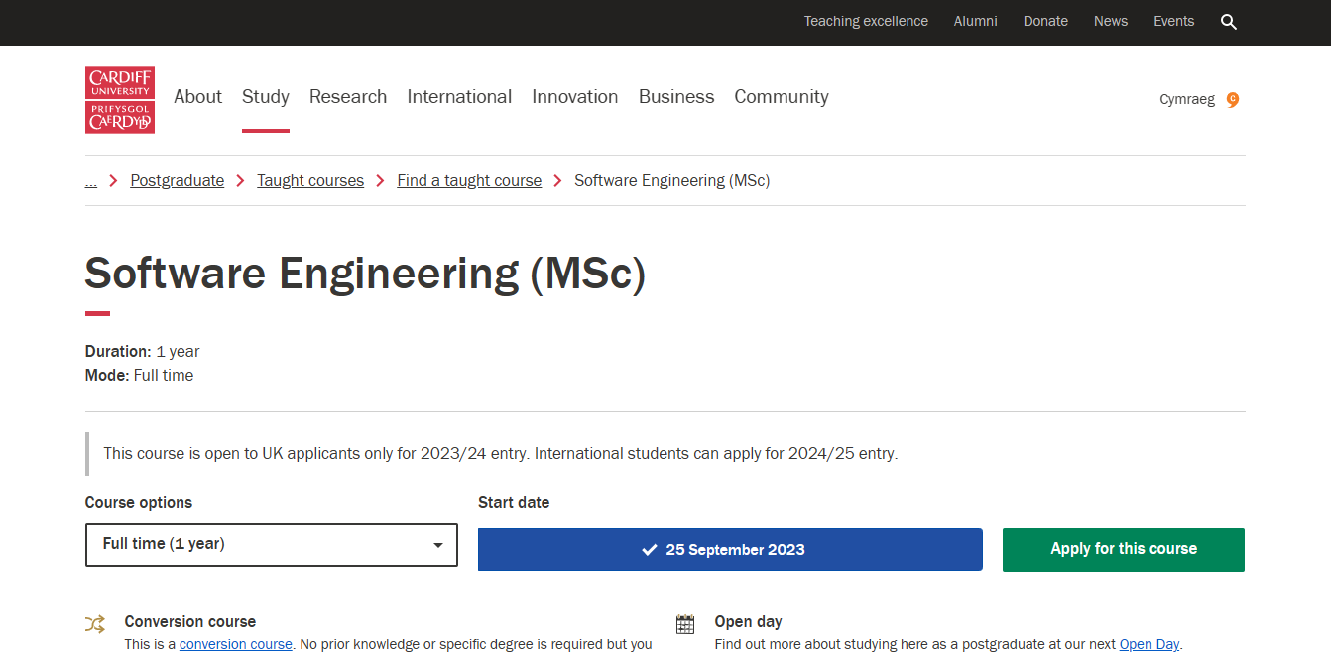Image resolution: width=1331 pixels, height=659 pixels.
Task: Open the Research navigation menu
Action: (348, 97)
